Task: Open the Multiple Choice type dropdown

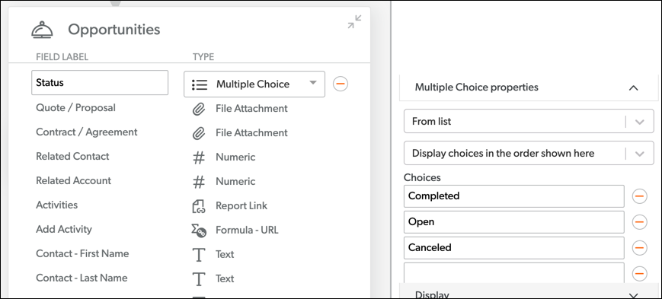Action: point(254,84)
